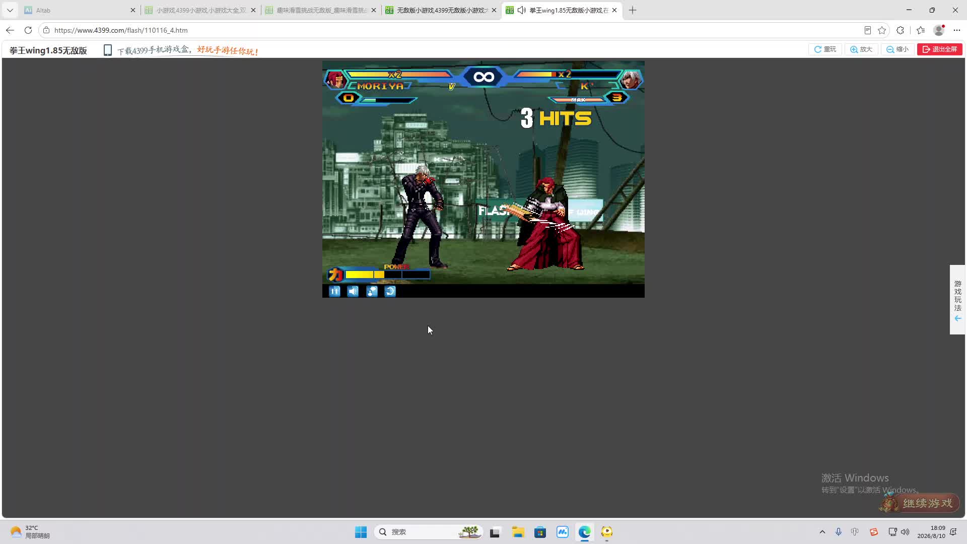Viewport: 967px width, 544px height.
Task: Focus the address bar URL field
Action: [453, 30]
